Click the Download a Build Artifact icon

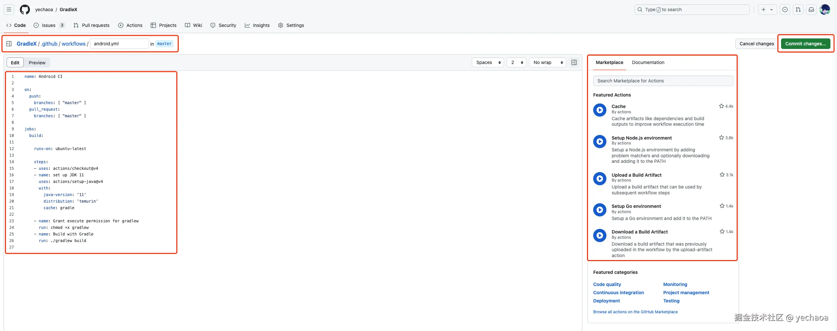pyautogui.click(x=600, y=235)
